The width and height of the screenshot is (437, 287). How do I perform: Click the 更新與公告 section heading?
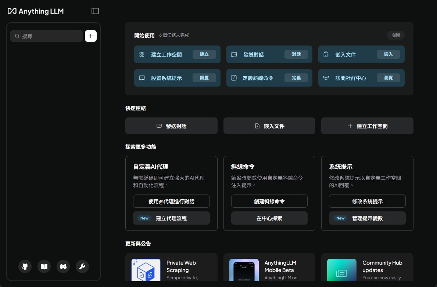(138, 244)
